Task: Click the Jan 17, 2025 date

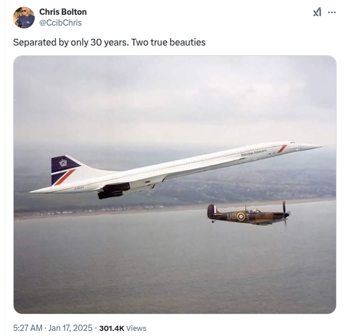Action: click(70, 328)
